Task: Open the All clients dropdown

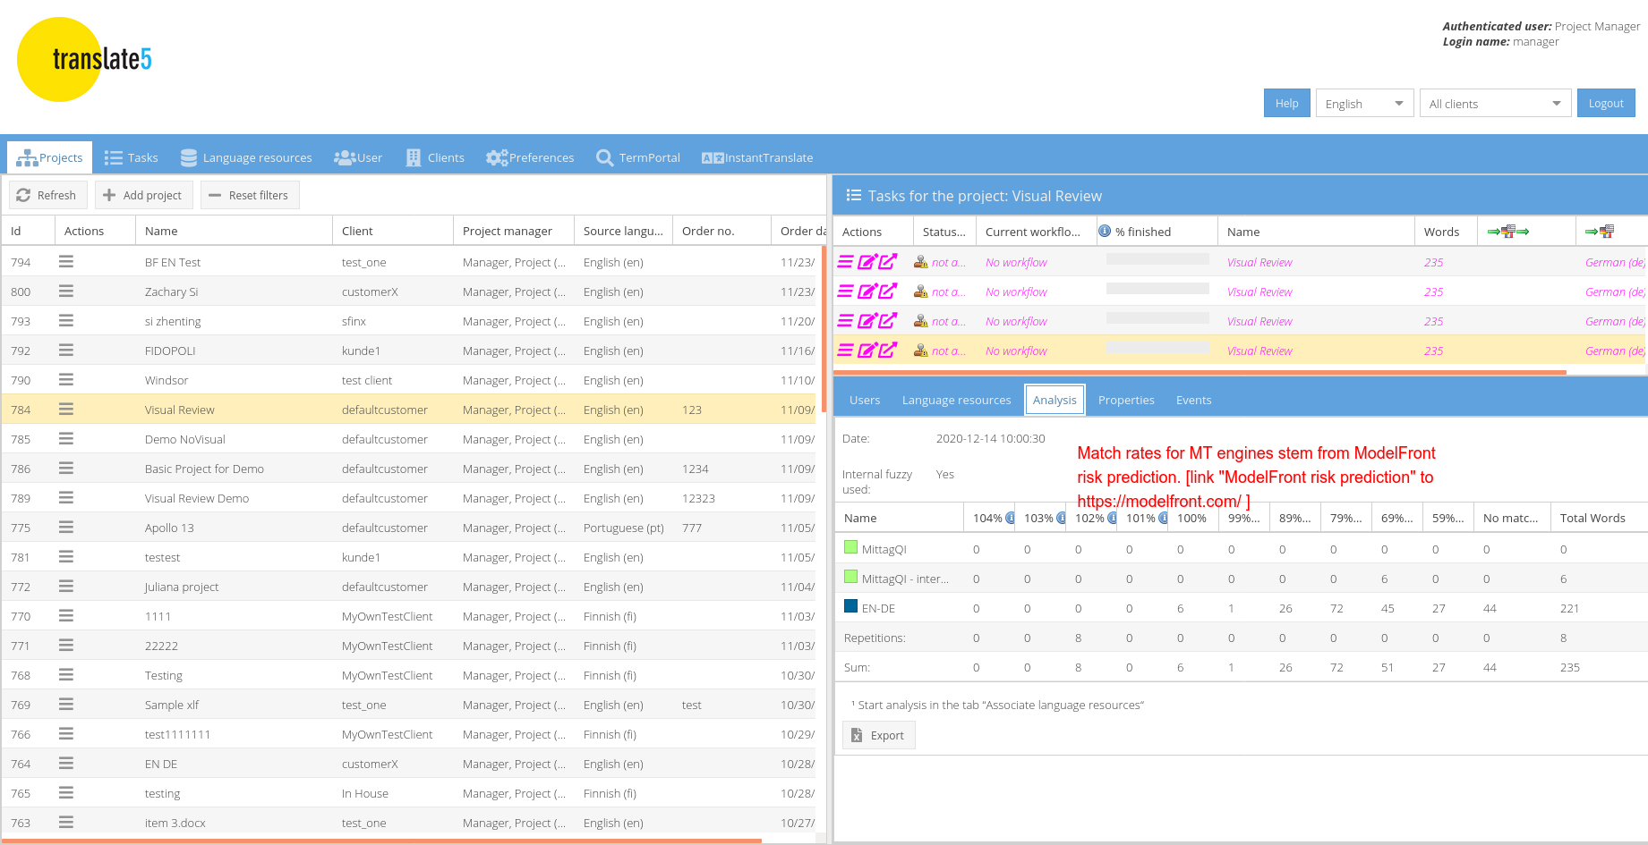Action: 1495,104
